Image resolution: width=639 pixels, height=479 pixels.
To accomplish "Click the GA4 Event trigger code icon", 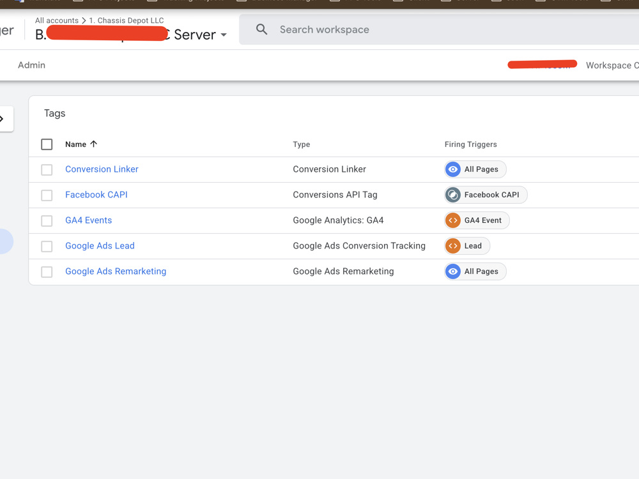I will pos(453,220).
